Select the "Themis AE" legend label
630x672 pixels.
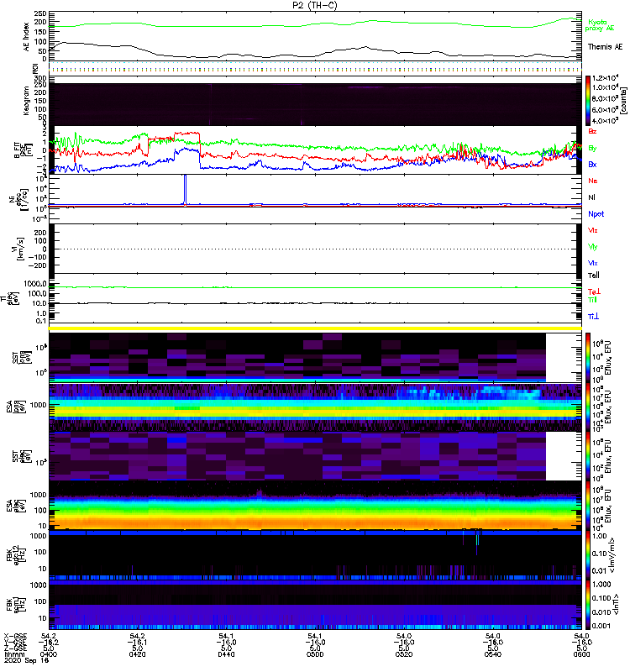tap(605, 47)
